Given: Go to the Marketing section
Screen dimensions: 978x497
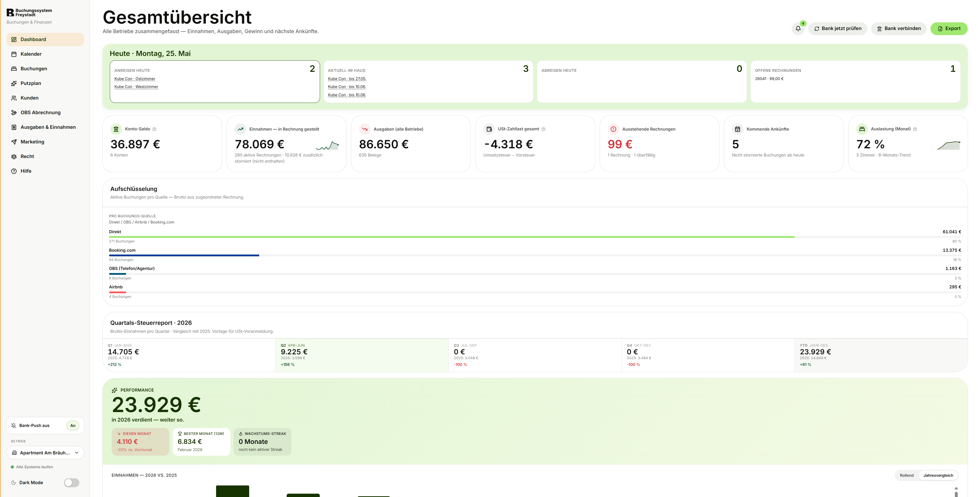Looking at the screenshot, I should (45, 142).
